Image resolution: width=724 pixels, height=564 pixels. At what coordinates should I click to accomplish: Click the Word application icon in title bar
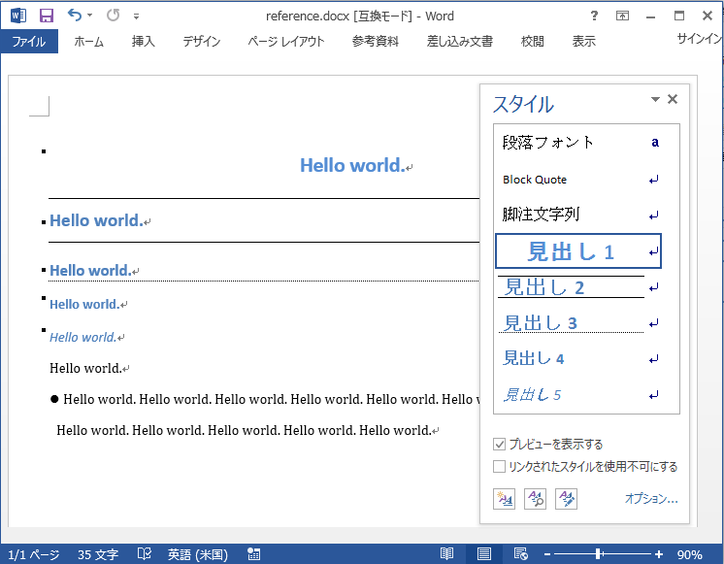(18, 16)
